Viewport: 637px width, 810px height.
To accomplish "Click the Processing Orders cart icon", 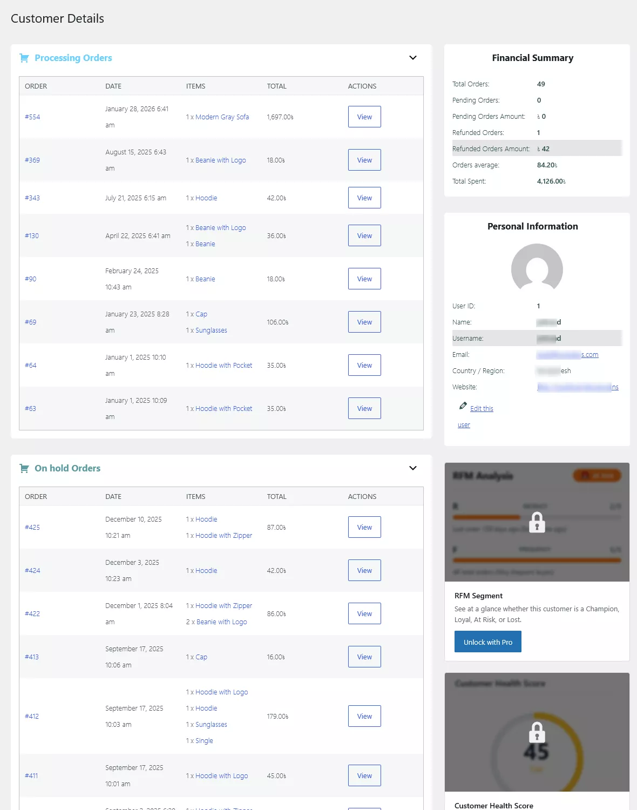I will 24,58.
